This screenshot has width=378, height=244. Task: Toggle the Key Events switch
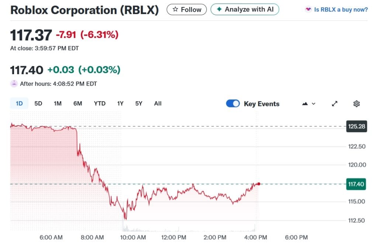tap(233, 103)
